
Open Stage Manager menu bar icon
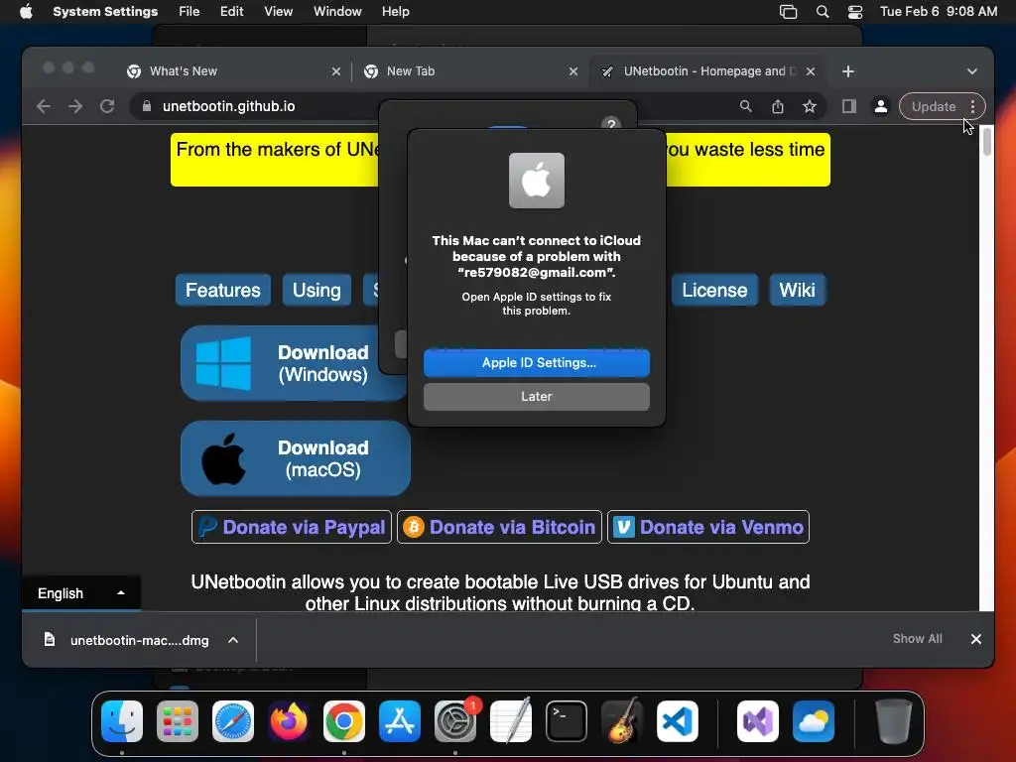[x=788, y=12]
